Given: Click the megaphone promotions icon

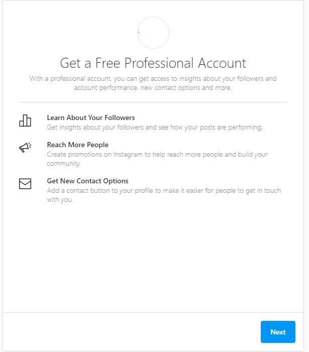Looking at the screenshot, I should (25, 147).
